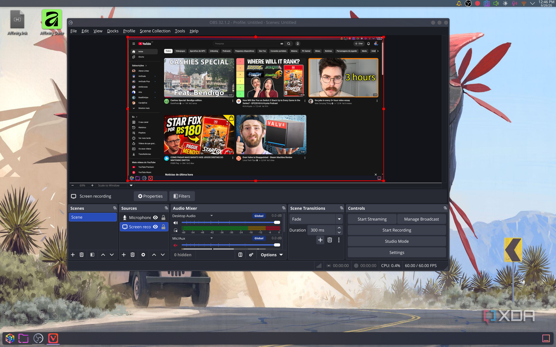Float the Scene Transitions dock
The width and height of the screenshot is (556, 347).
click(342, 208)
